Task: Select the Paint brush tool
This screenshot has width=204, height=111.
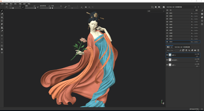Action: pyautogui.click(x=2, y=11)
